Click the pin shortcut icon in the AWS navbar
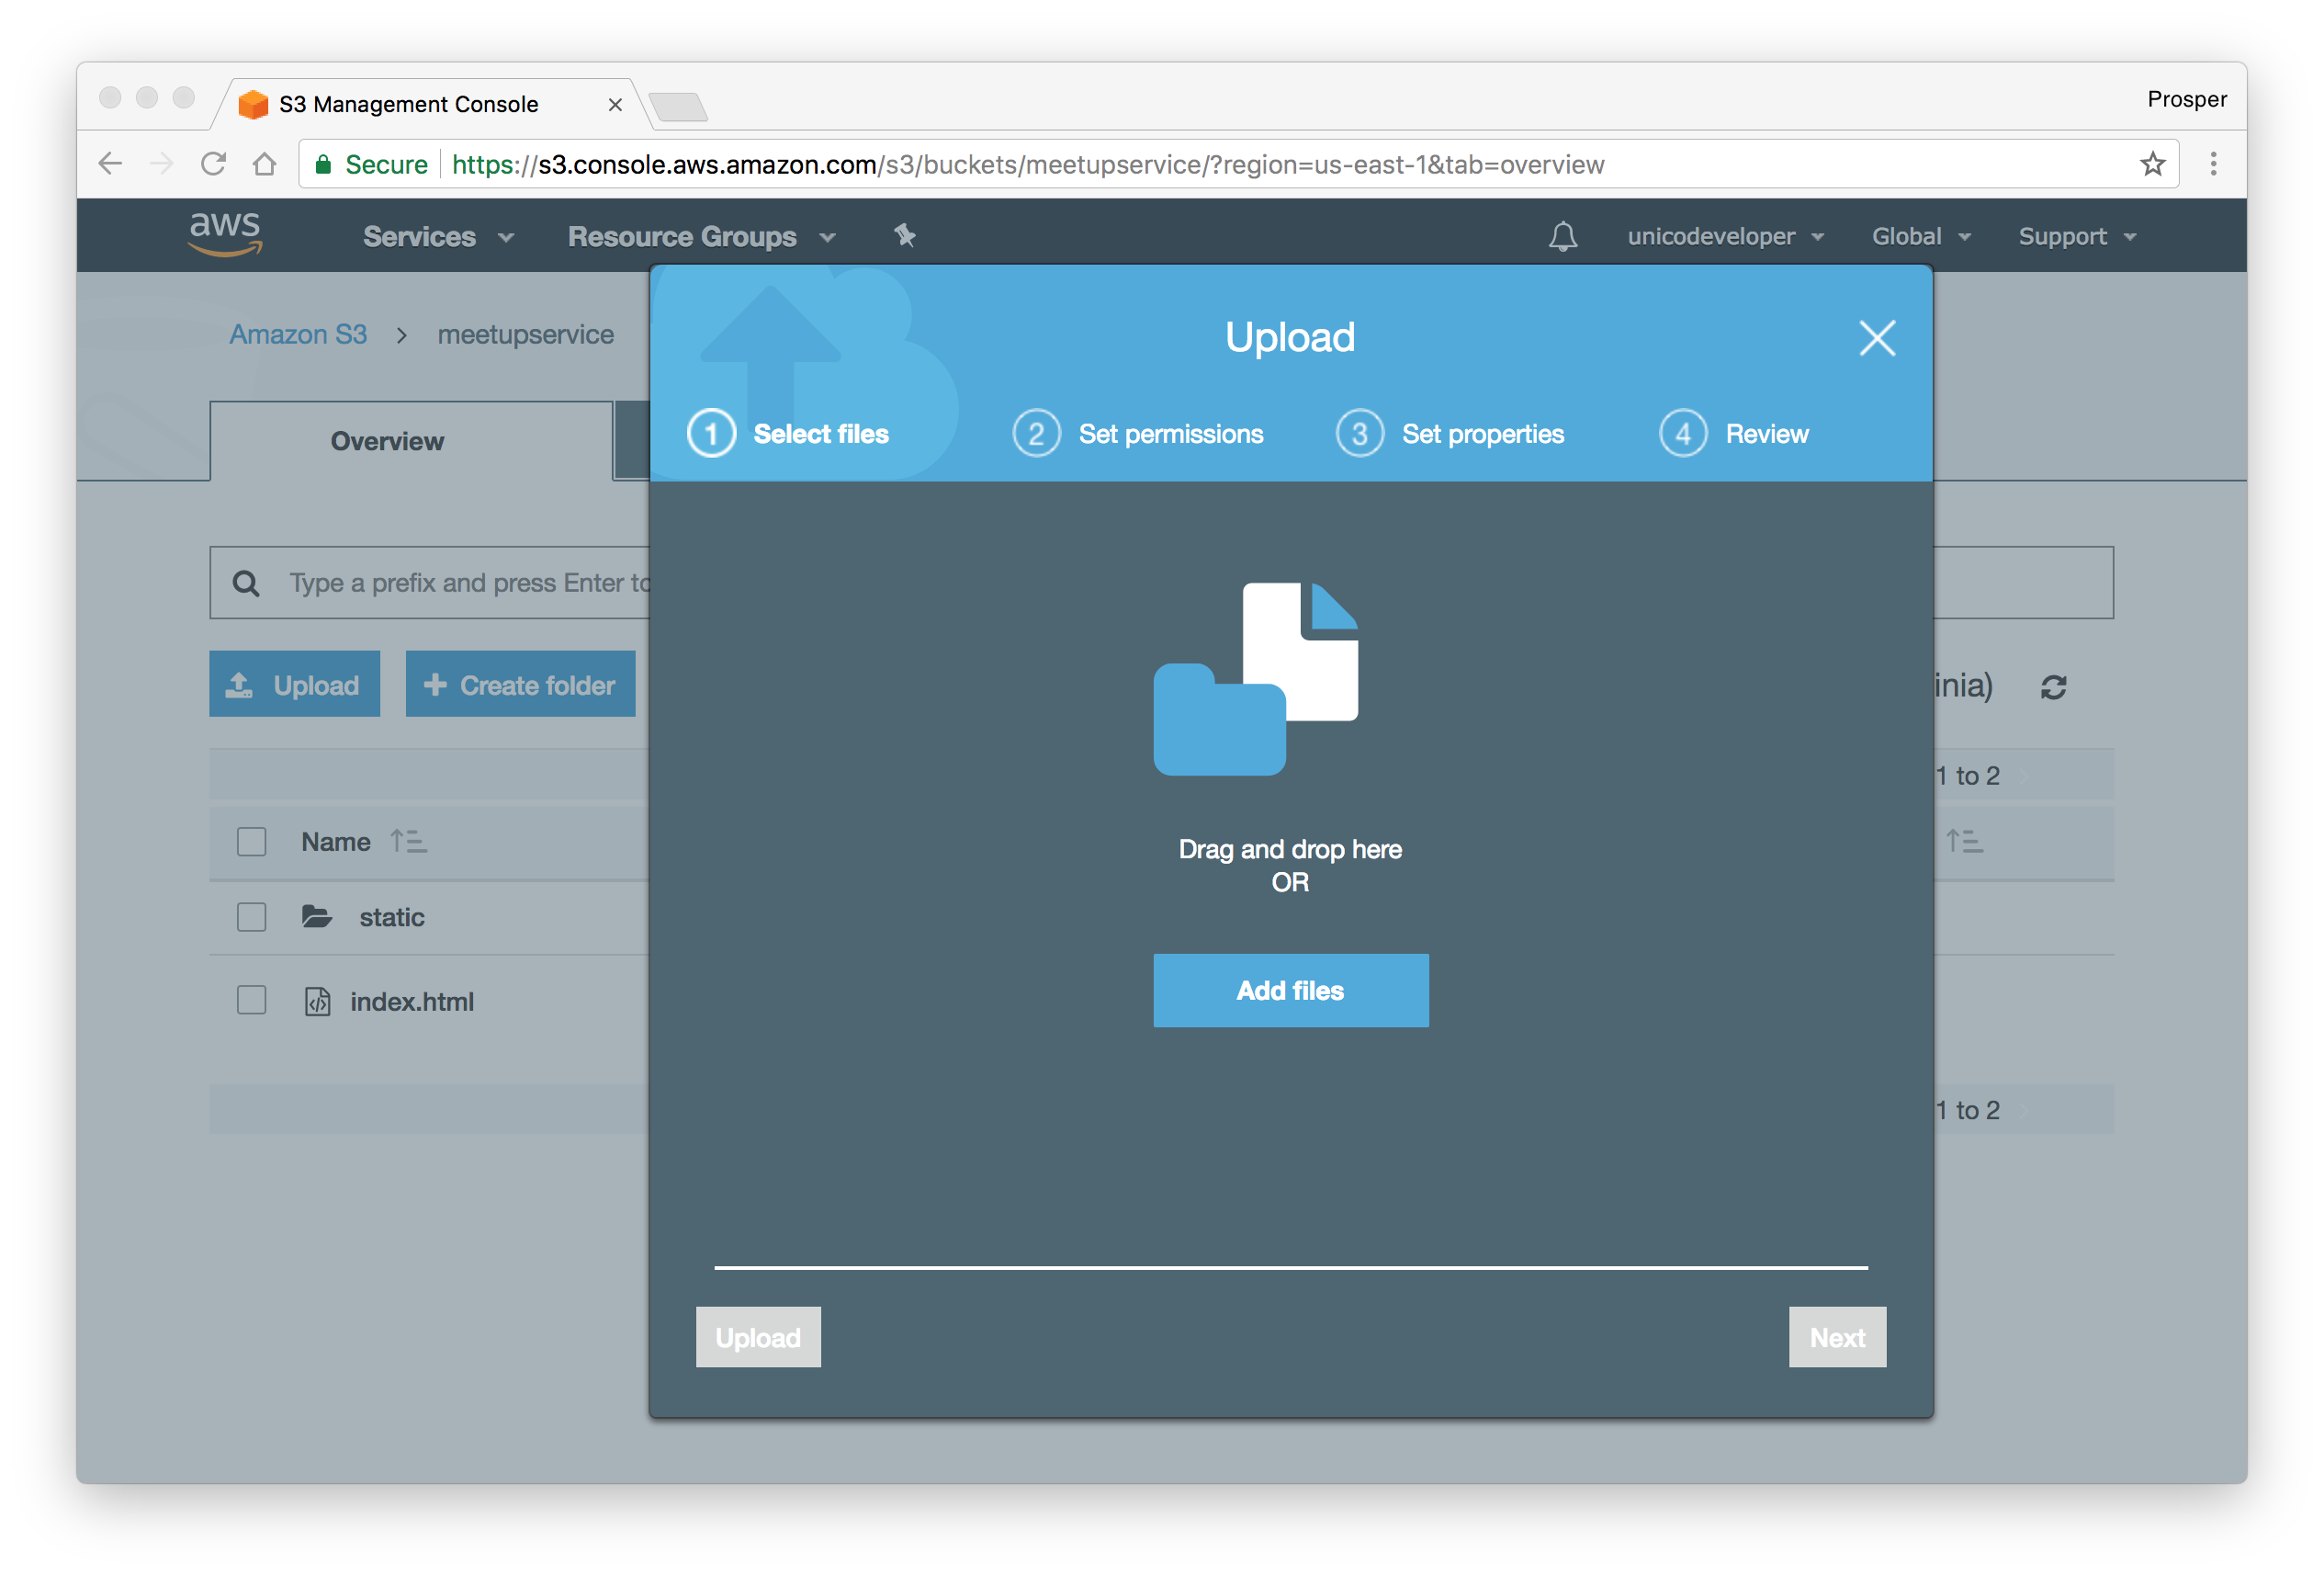 coord(904,235)
